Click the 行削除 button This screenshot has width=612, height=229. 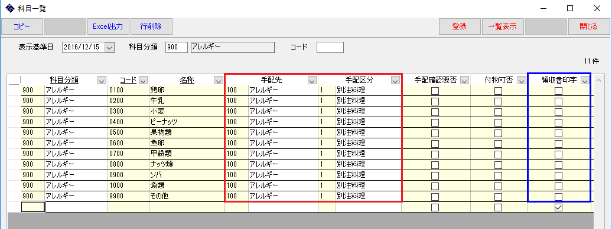(x=151, y=26)
